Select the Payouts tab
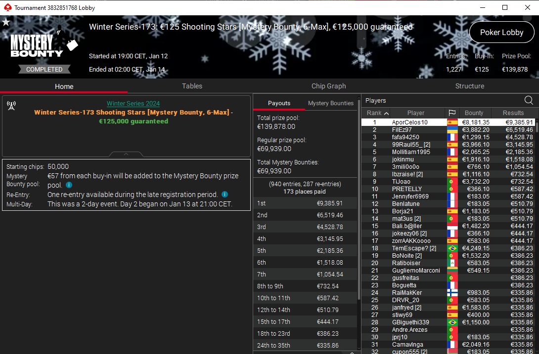The width and height of the screenshot is (539, 354). coord(279,103)
